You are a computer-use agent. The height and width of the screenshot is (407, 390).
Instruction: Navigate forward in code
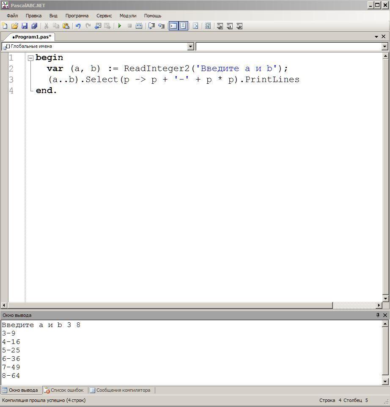point(107,26)
